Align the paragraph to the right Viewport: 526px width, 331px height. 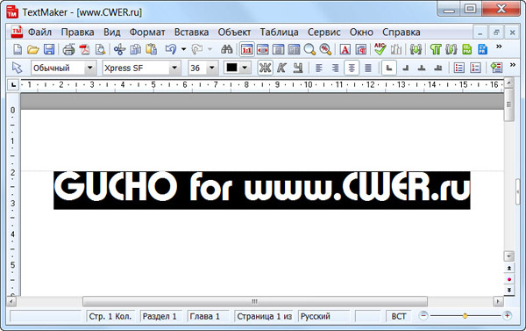335,68
